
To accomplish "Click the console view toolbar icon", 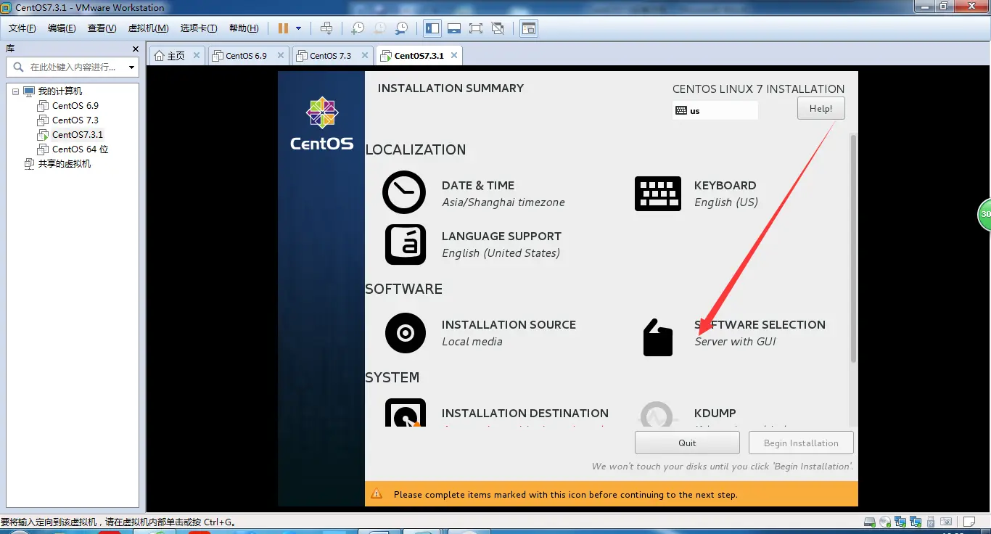I will tap(529, 28).
